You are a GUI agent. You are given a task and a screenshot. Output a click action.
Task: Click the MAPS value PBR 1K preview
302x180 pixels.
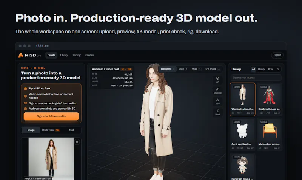[x=122, y=86]
